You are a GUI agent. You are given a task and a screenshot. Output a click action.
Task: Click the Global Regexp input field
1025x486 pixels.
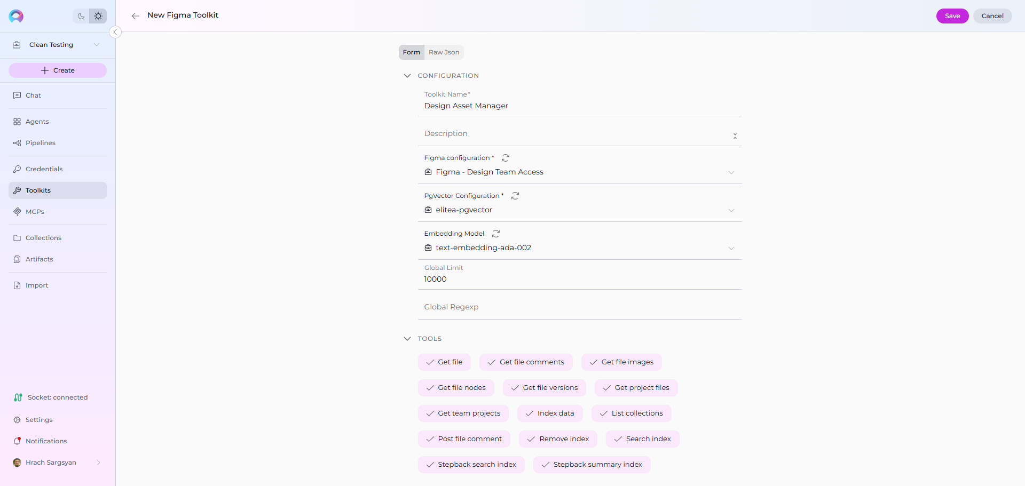point(579,307)
